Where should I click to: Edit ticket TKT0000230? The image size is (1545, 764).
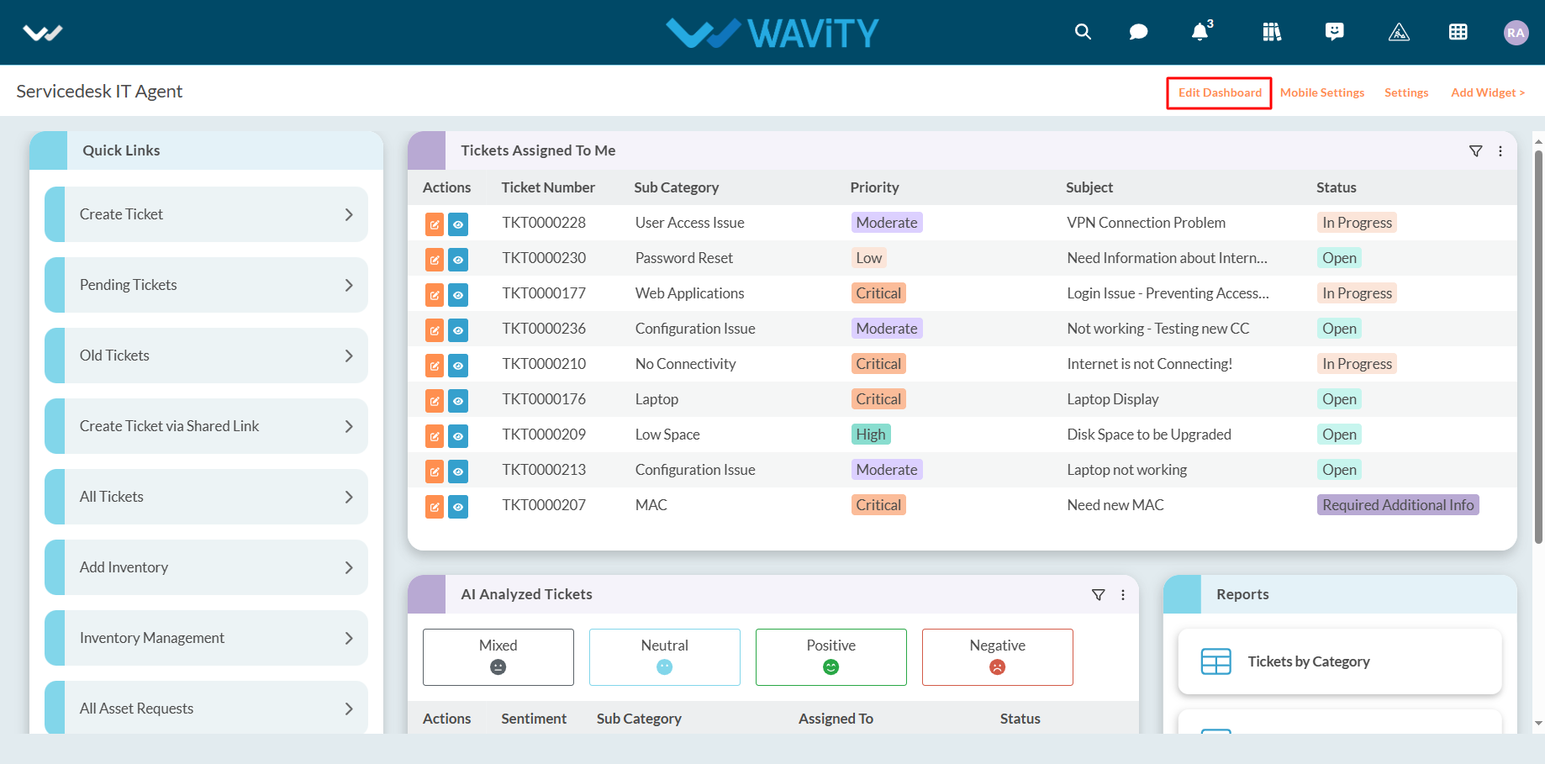click(435, 260)
